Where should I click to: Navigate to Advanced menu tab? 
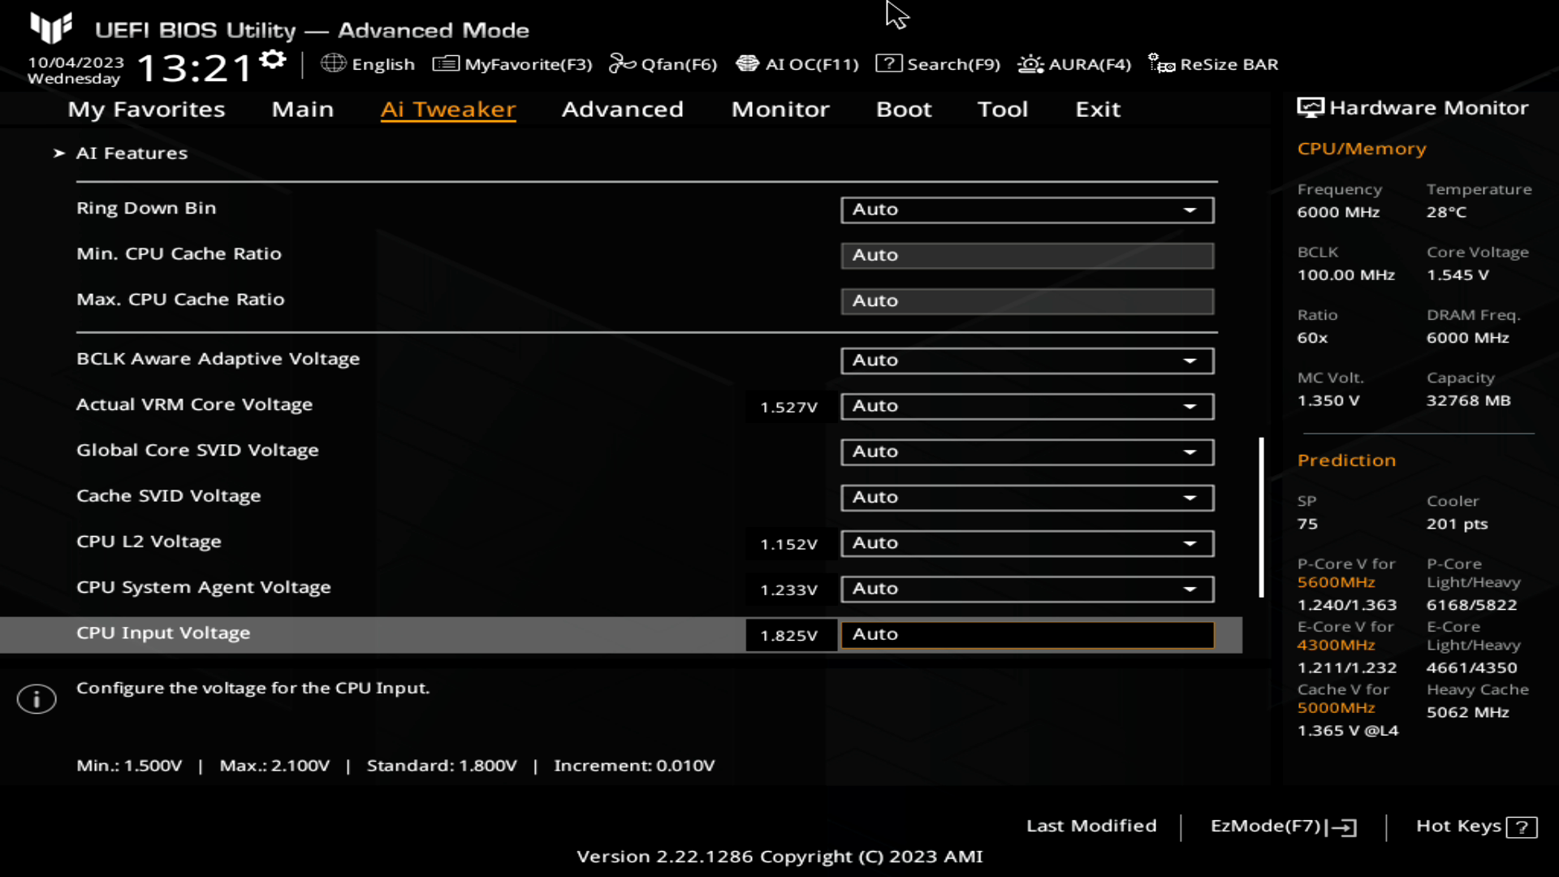click(622, 108)
